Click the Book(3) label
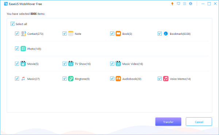The width and height of the screenshot is (219, 135). click(x=127, y=34)
